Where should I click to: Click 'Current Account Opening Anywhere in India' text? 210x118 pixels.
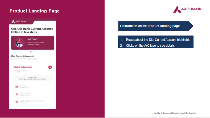point(36,43)
